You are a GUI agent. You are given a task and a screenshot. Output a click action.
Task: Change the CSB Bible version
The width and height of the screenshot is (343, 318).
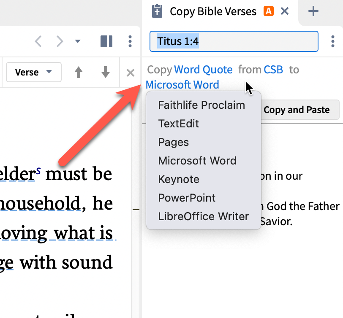pyautogui.click(x=273, y=70)
